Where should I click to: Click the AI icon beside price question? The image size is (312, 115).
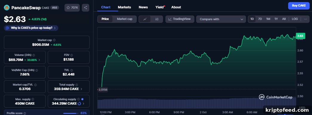7,28
